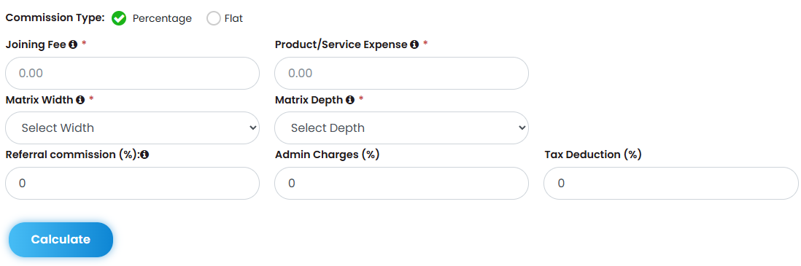Click the Tax Deduction (%) label text

coord(593,154)
